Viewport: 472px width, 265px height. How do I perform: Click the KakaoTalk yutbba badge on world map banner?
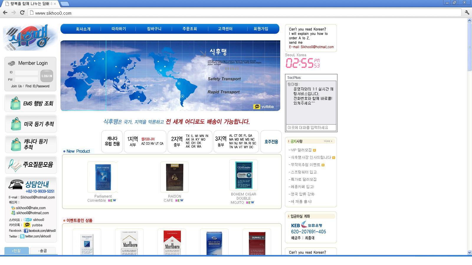pyautogui.click(x=264, y=107)
